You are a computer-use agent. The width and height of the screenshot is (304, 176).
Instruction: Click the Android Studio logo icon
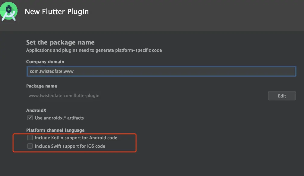tap(8, 11)
